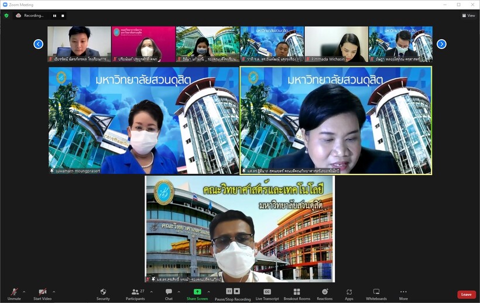This screenshot has height=303, width=480.
Task: Minimize the Zoom Meeting window
Action: tap(445, 5)
